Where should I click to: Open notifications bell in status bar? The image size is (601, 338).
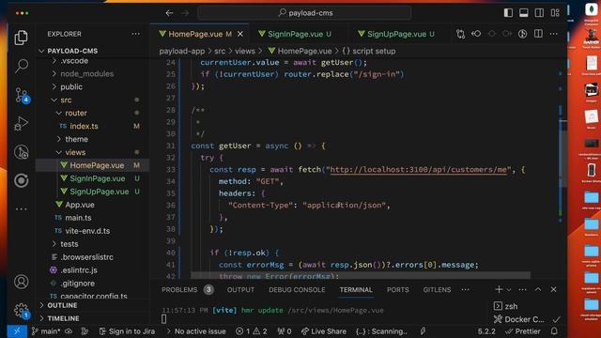click(554, 331)
